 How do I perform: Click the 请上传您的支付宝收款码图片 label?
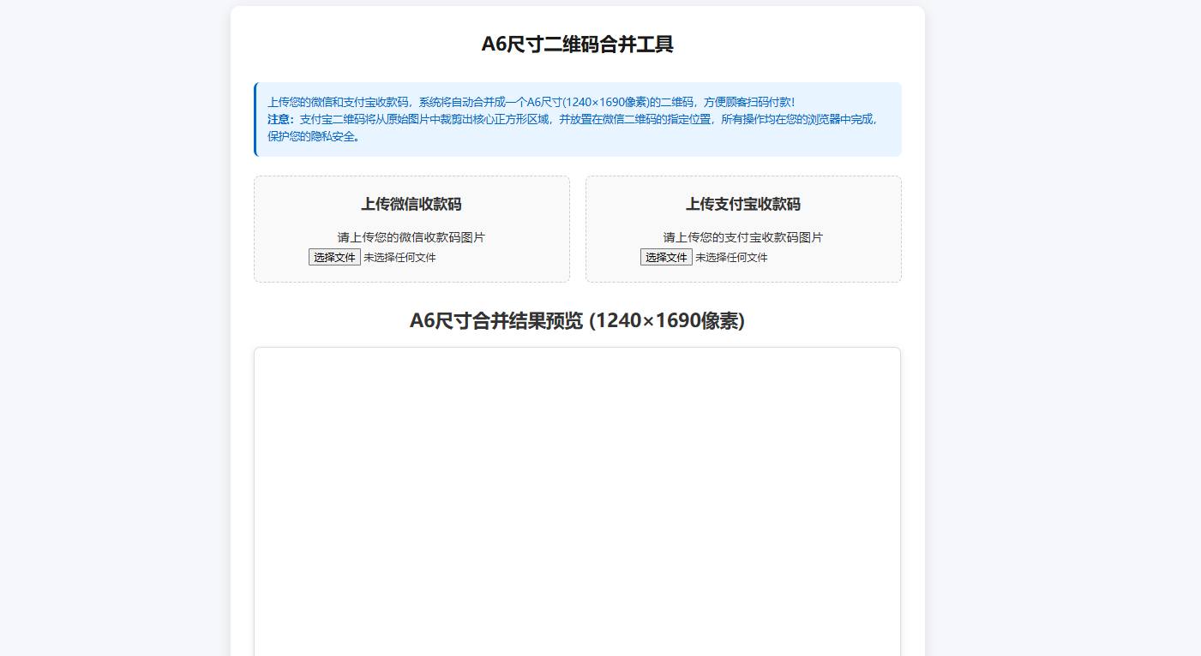point(742,237)
